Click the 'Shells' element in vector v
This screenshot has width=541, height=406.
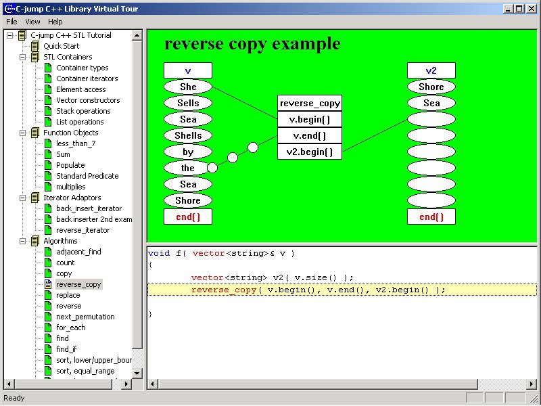[188, 136]
